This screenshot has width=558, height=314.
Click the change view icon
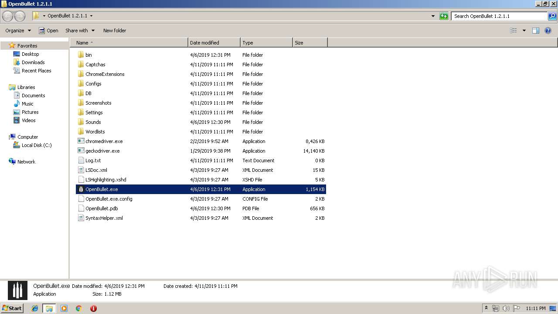[x=514, y=31]
